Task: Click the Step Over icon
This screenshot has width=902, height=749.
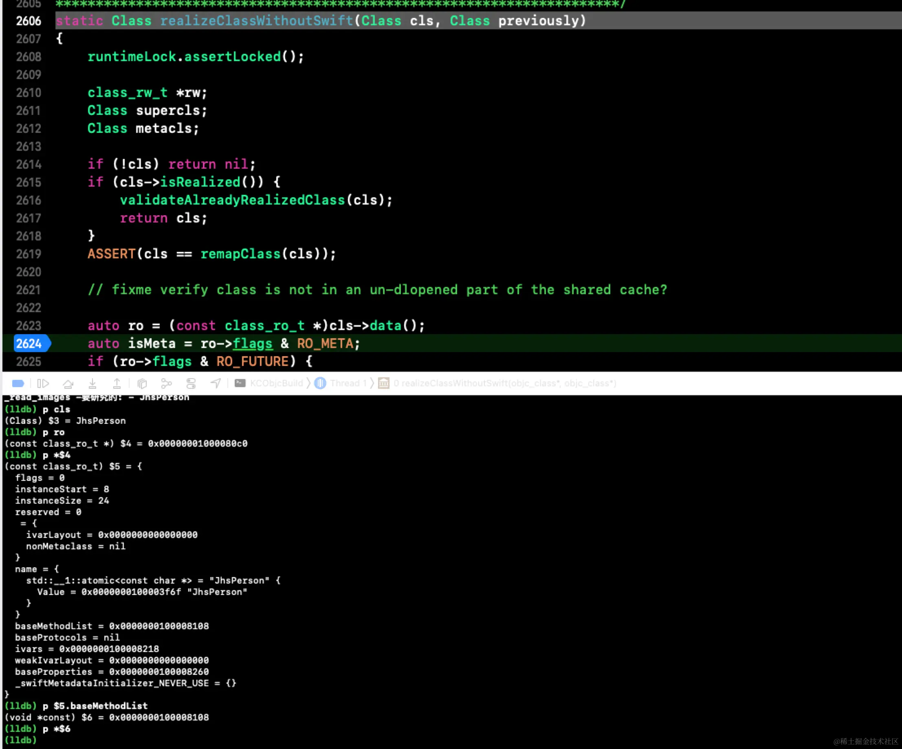Action: click(x=68, y=383)
